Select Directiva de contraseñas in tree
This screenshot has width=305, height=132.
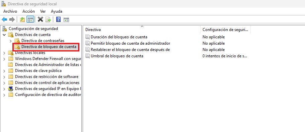point(43,41)
